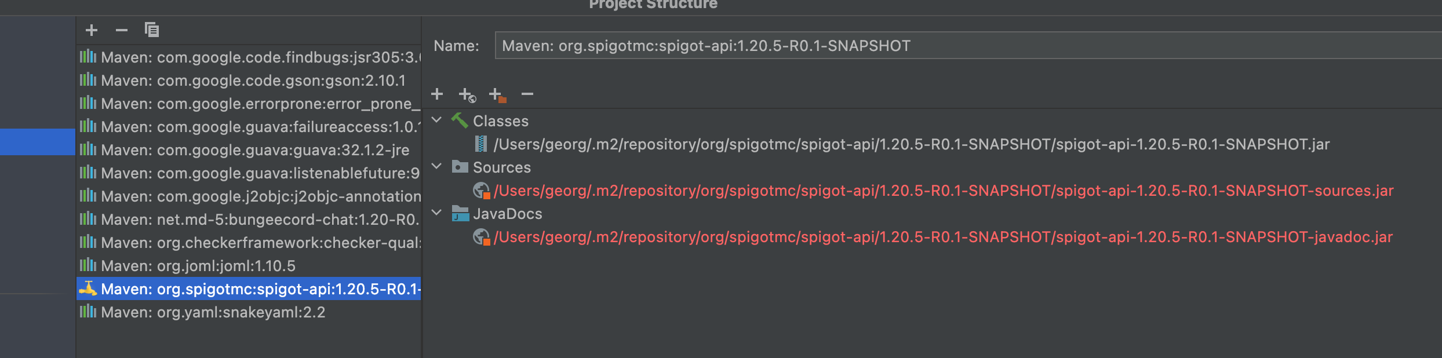The height and width of the screenshot is (358, 1442).
Task: Click the add root plus icon
Action: coord(437,94)
